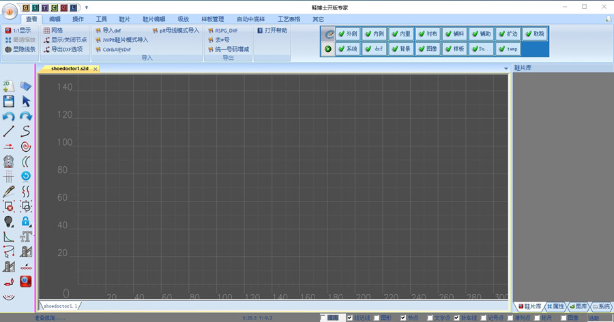Click the purple T quick access icon
614x322 pixels.
tap(44, 7)
